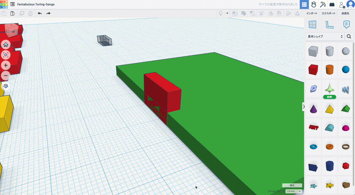Open 送信先 send-to option

coord(345,13)
